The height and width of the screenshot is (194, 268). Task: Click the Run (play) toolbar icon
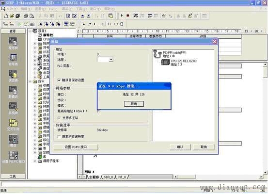pos(122,16)
